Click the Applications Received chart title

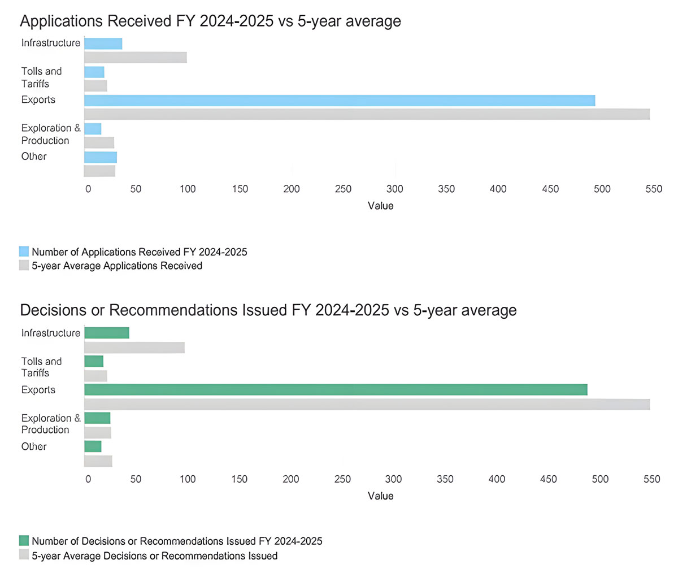[211, 21]
